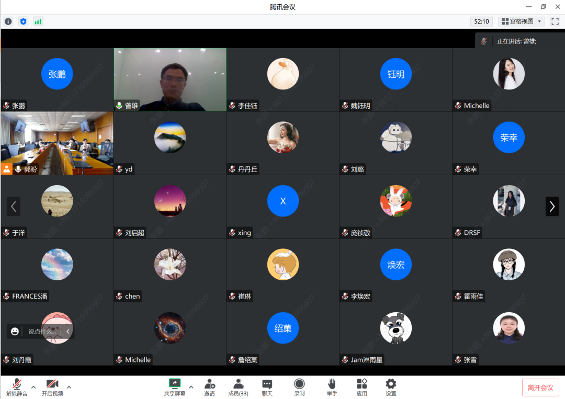This screenshot has width=565, height=399.
Task: Open the grid view (宫格视图) dropdown
Action: (x=522, y=21)
